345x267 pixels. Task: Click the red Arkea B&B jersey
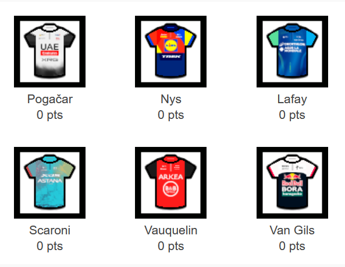pyautogui.click(x=170, y=182)
